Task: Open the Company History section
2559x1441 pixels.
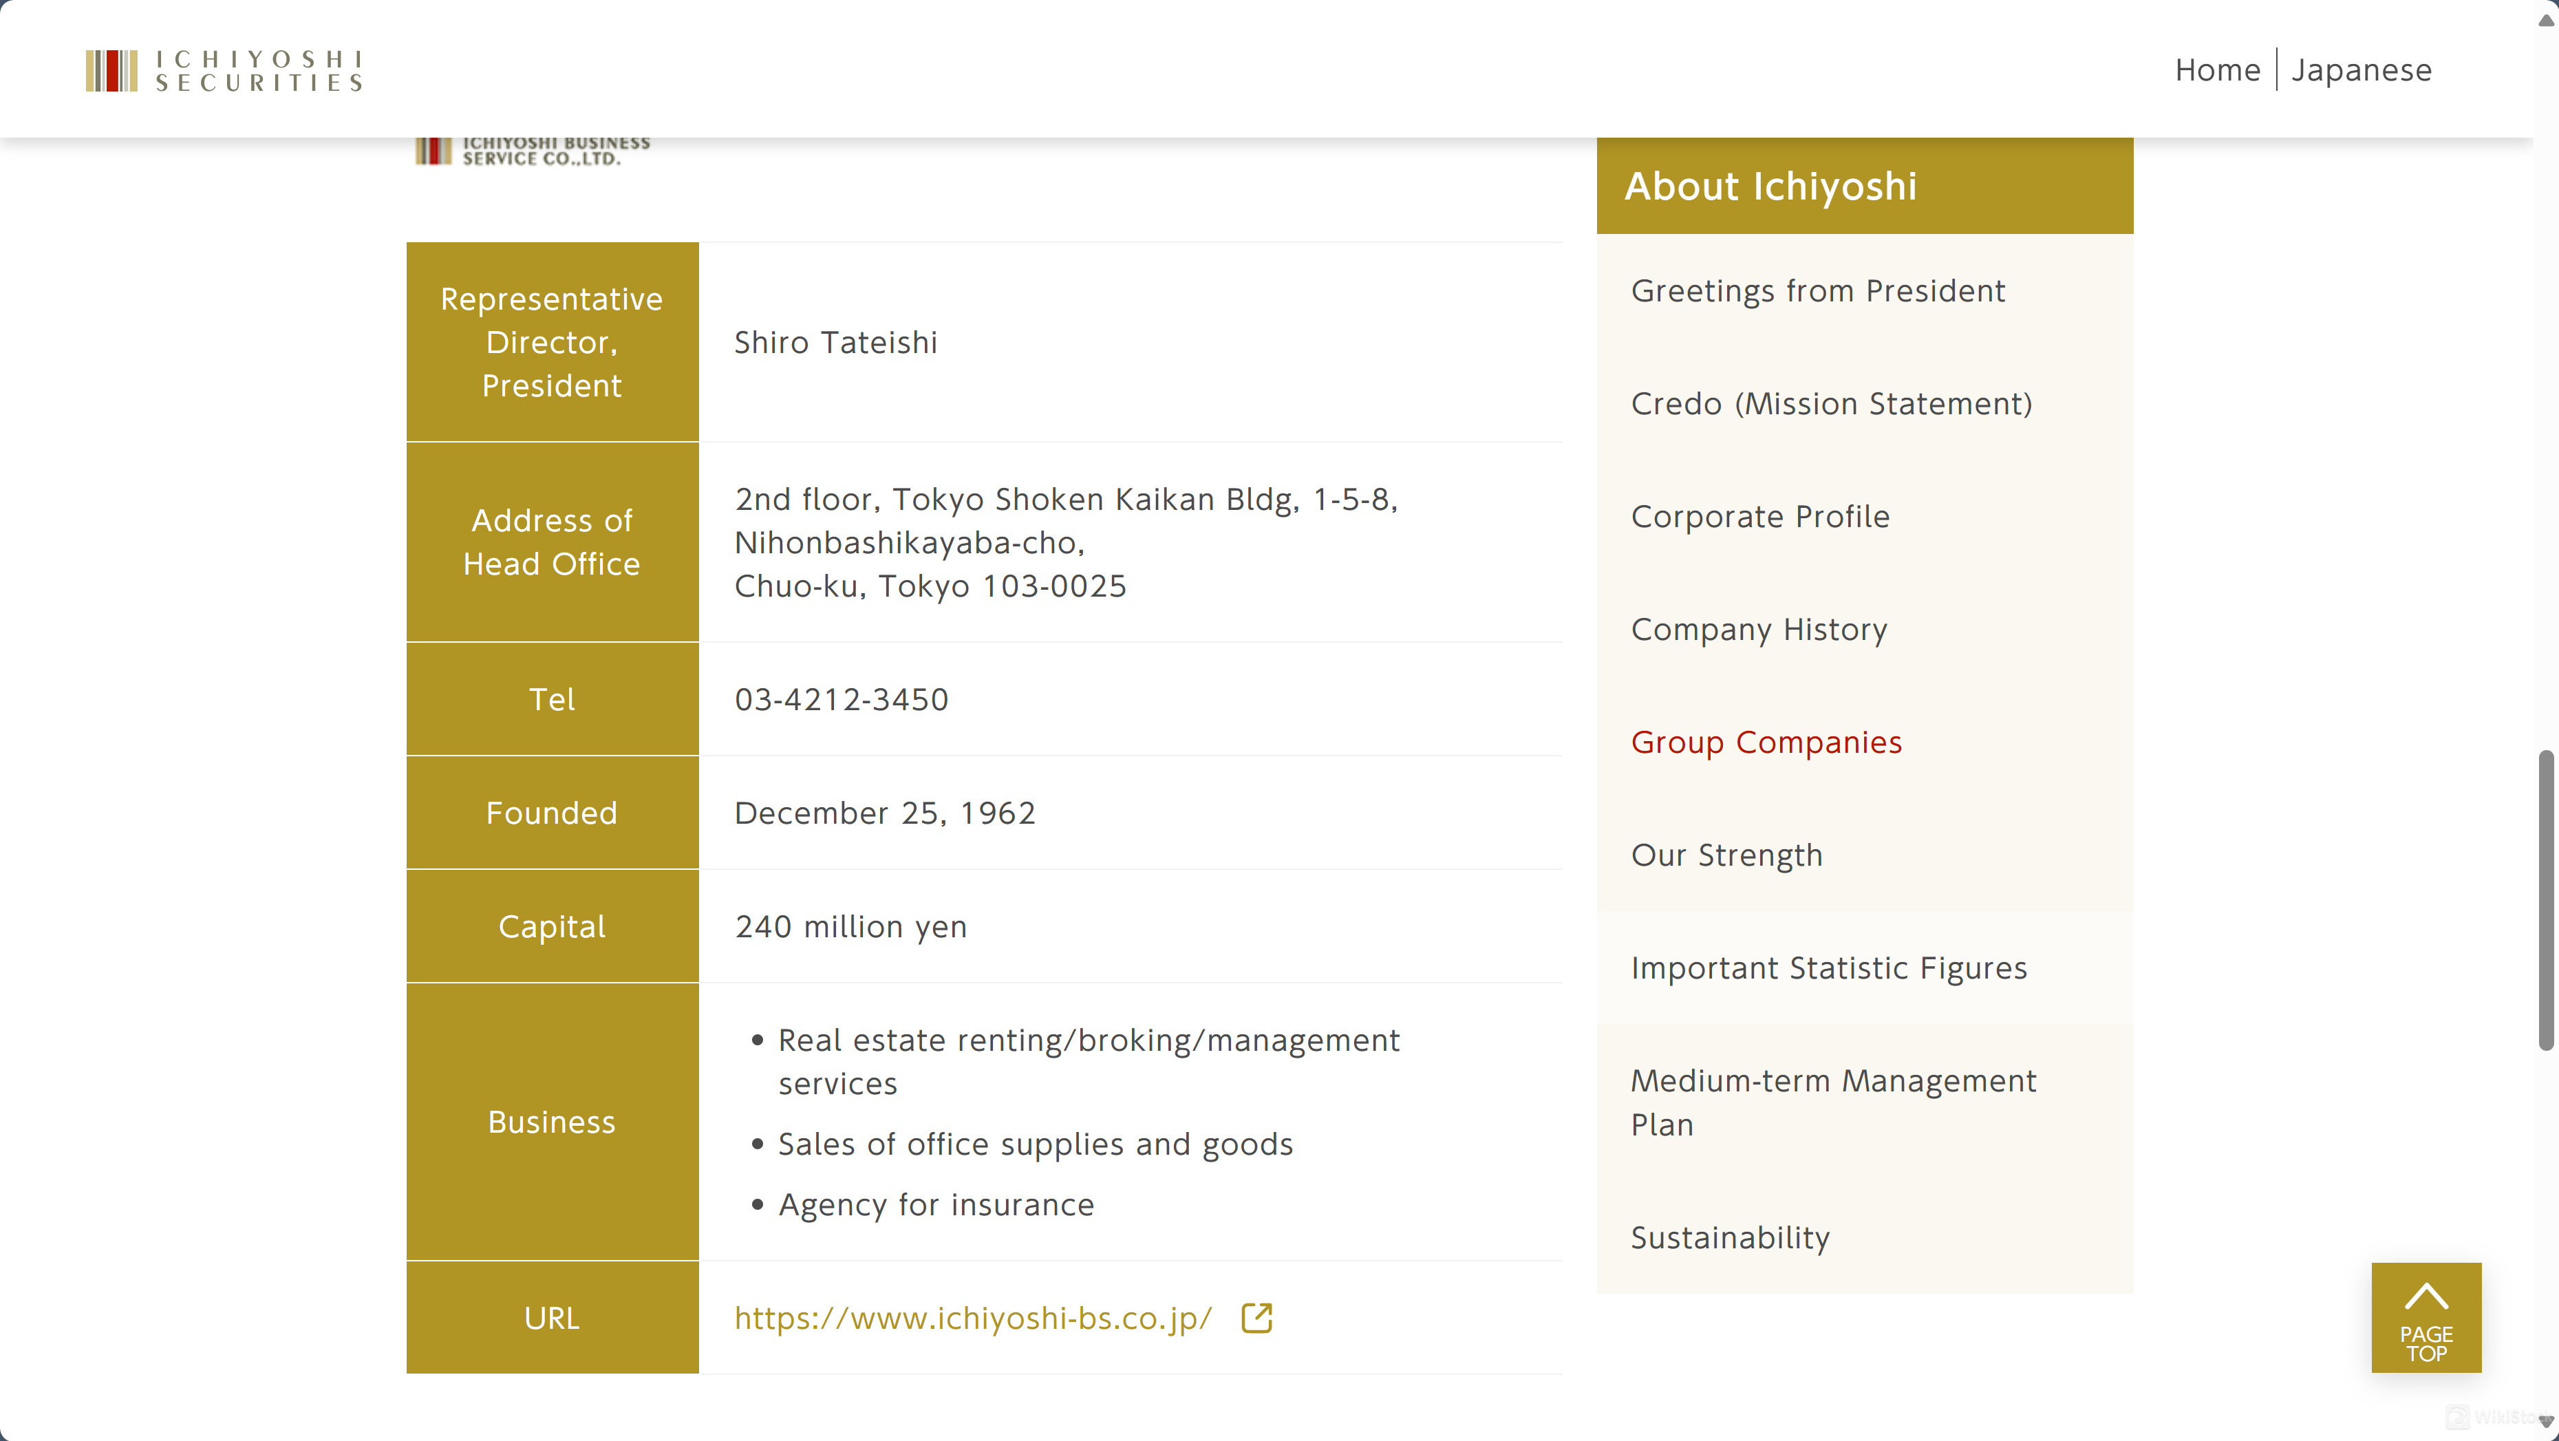Action: 1759,628
